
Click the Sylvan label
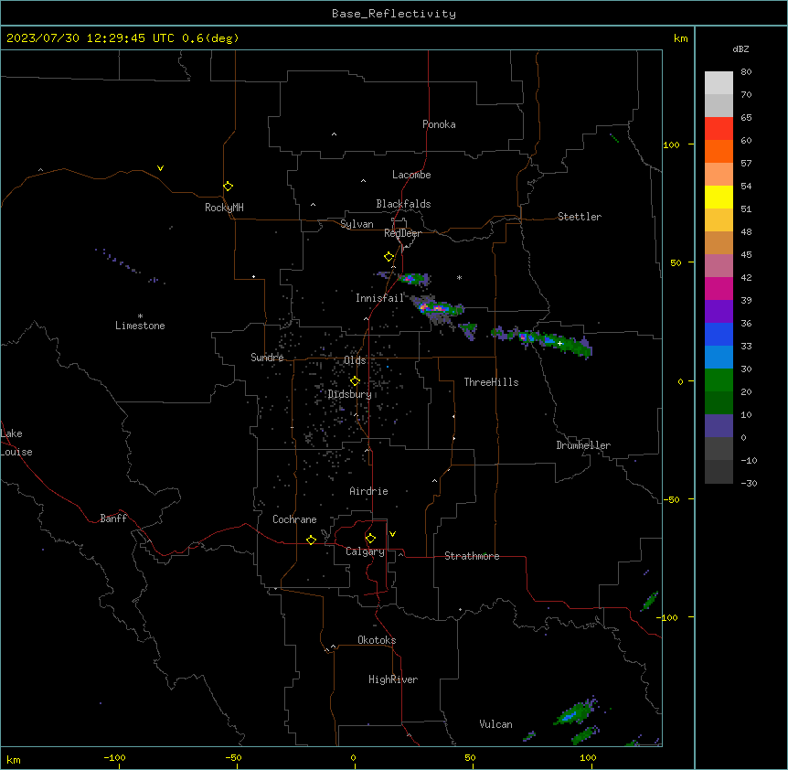click(x=357, y=224)
